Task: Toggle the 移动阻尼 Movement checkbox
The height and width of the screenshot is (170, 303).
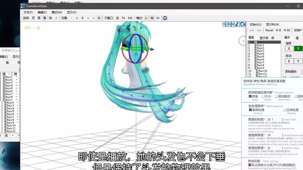Action: click(x=276, y=96)
